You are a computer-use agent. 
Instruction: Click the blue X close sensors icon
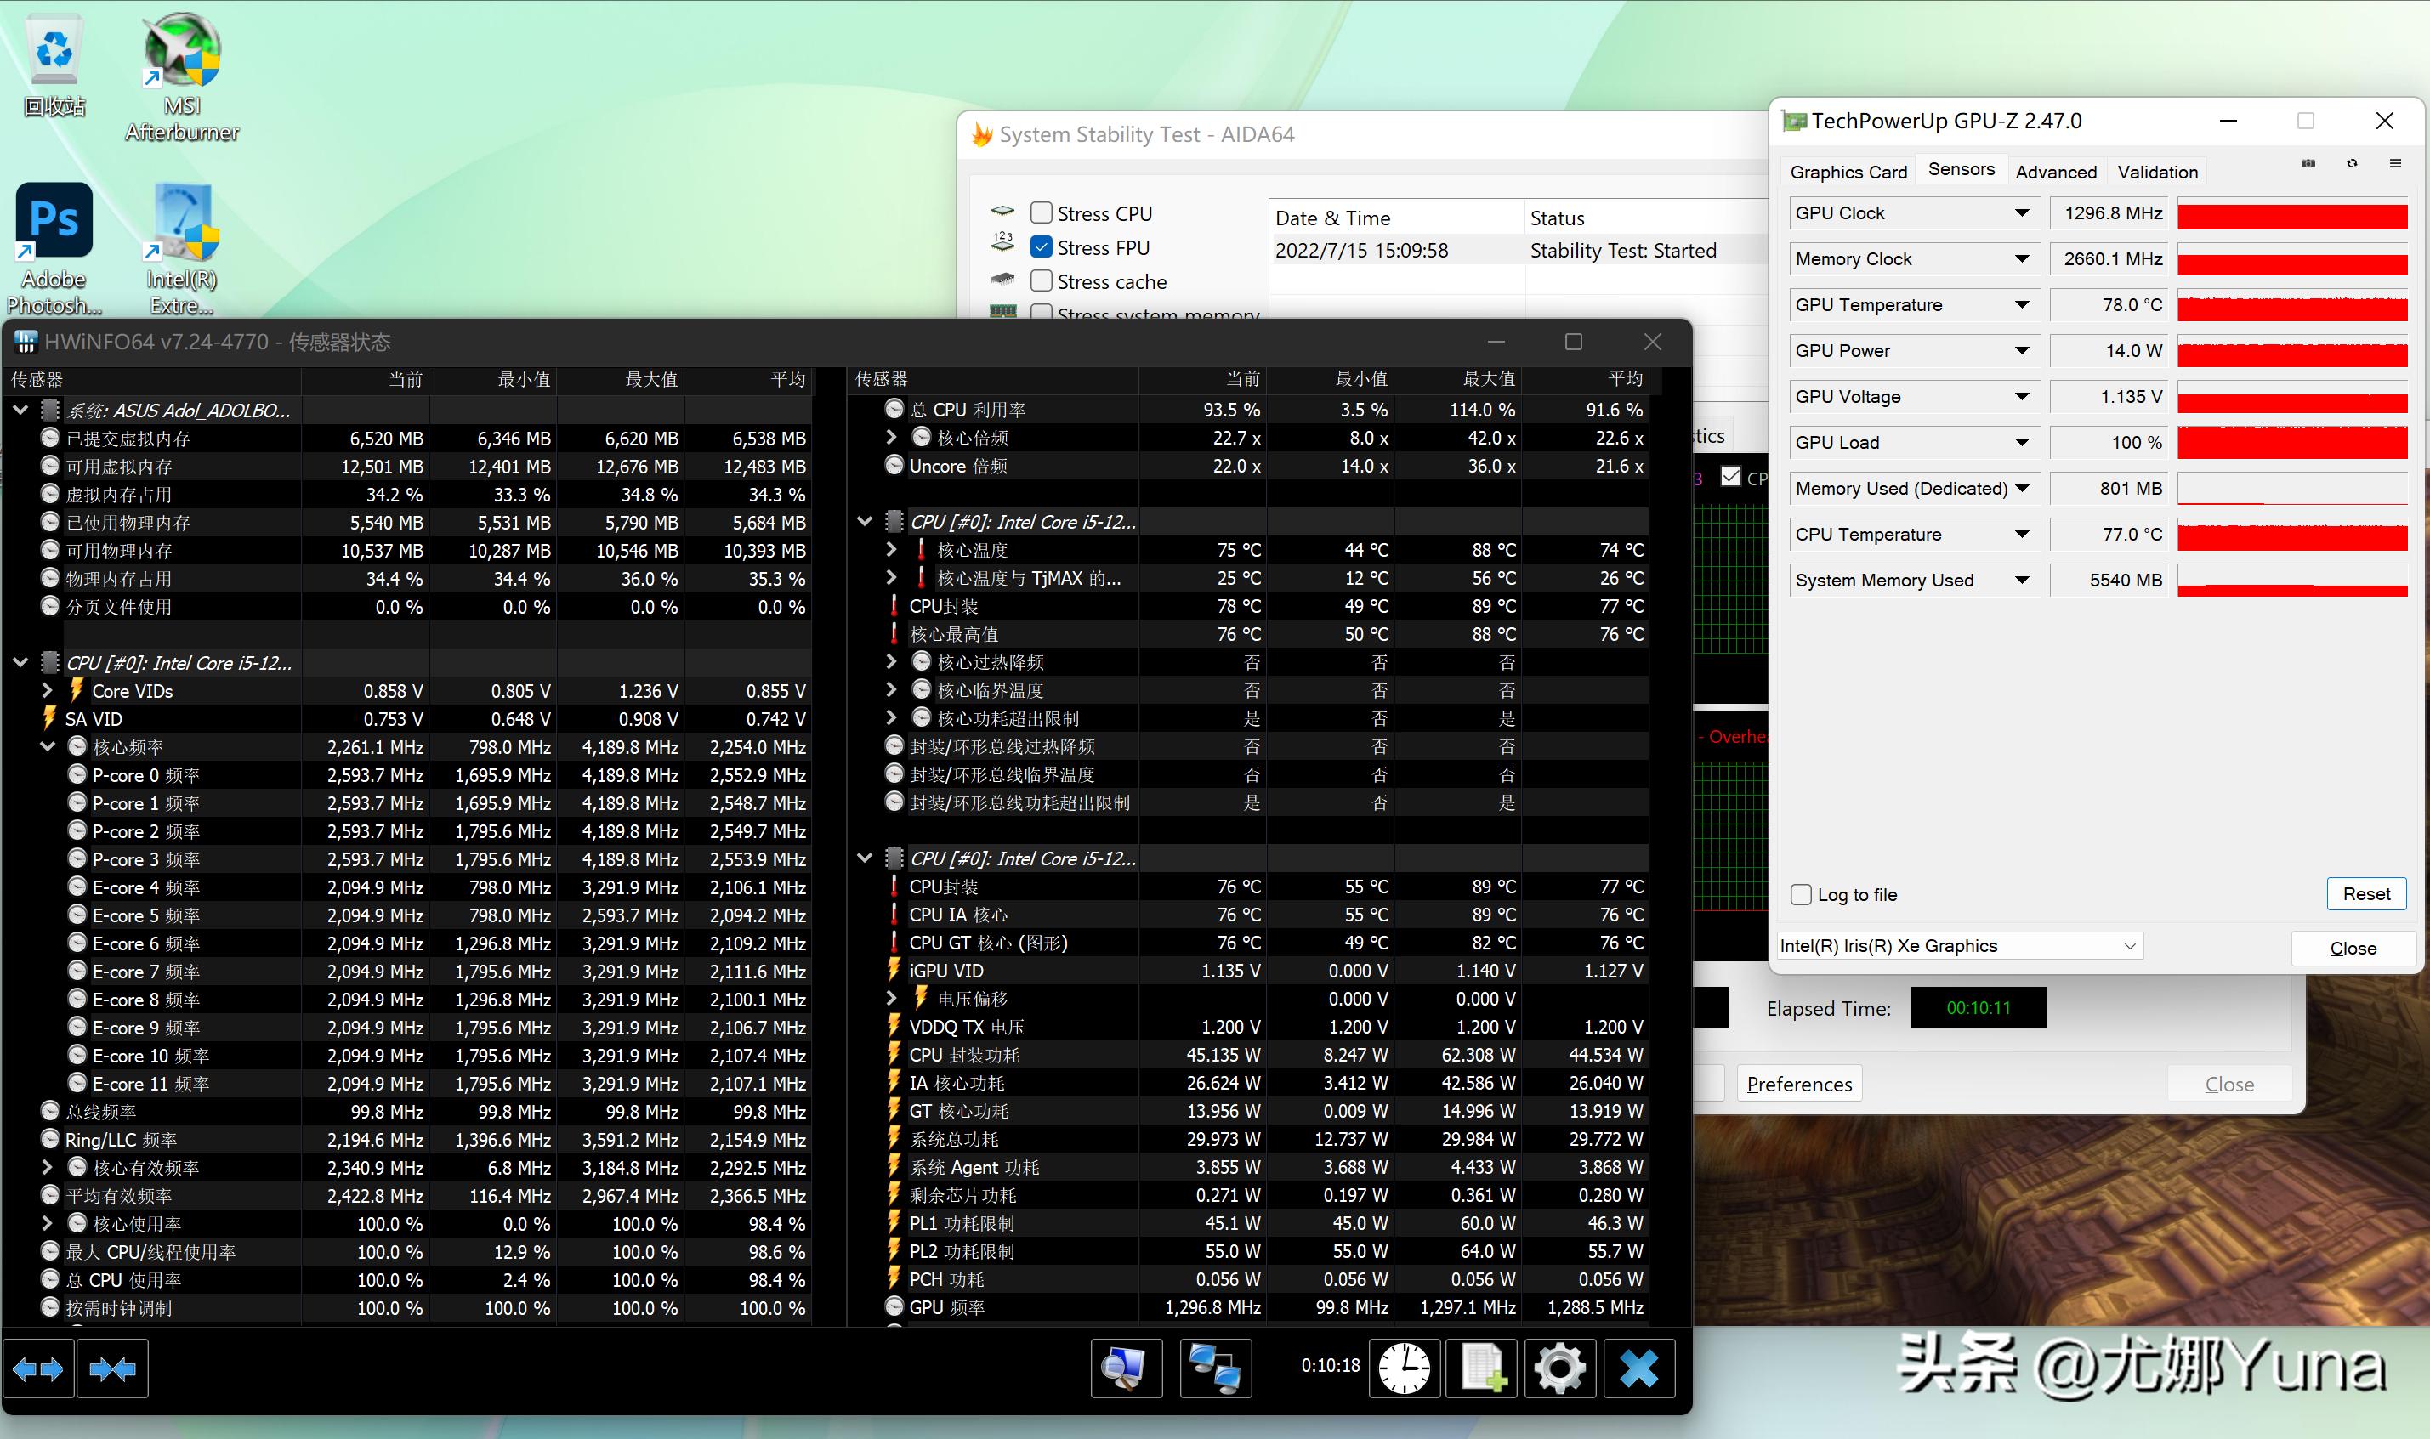pyautogui.click(x=1638, y=1368)
